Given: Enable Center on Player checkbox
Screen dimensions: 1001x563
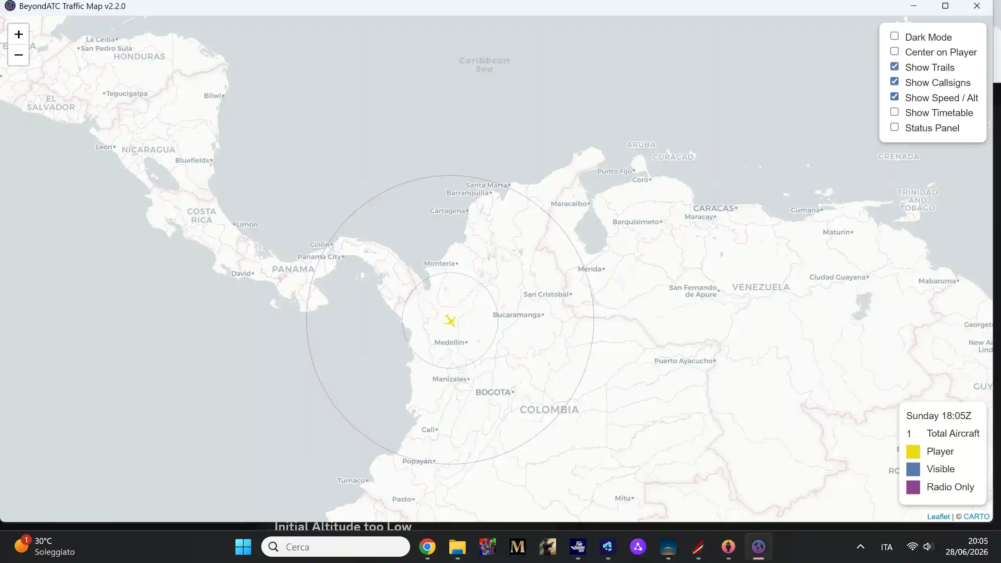Looking at the screenshot, I should [x=894, y=51].
